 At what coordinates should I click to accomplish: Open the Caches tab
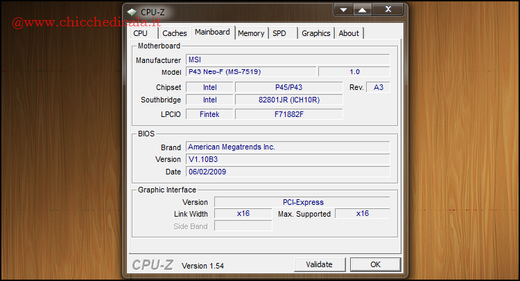coord(175,33)
